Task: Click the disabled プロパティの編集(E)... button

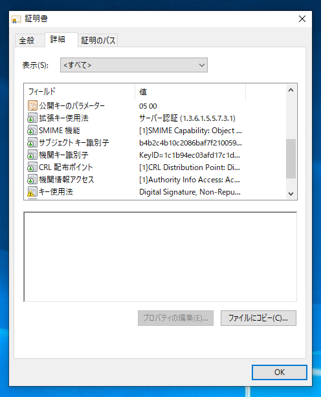Action: point(175,318)
